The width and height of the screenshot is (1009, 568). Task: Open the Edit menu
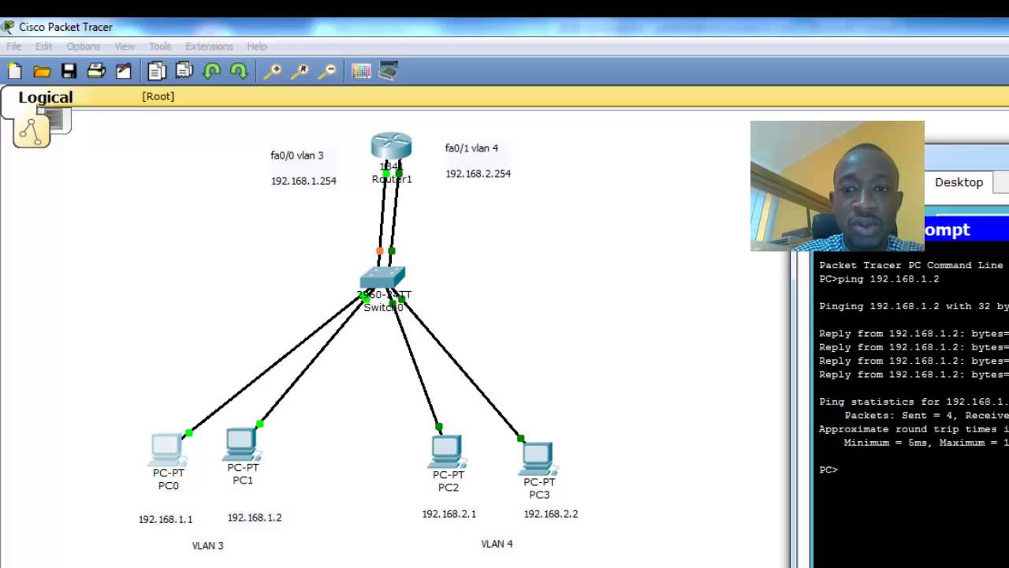(43, 47)
